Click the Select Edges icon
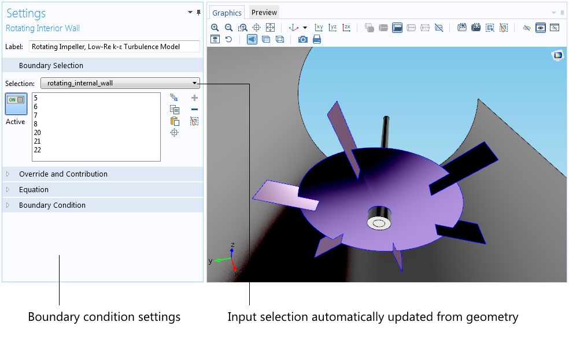569x337 pixels. (411, 28)
